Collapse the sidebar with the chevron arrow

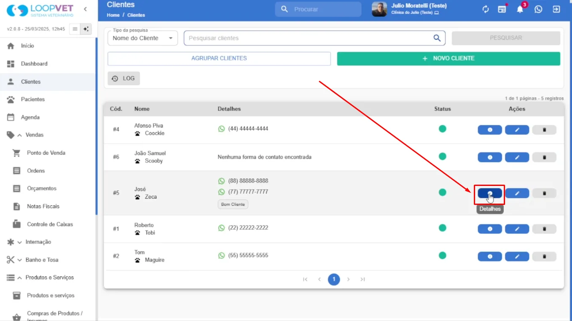coord(86,9)
